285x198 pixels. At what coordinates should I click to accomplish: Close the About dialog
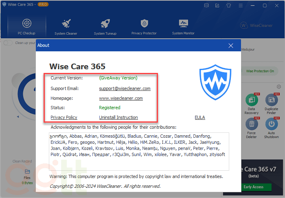(x=231, y=46)
